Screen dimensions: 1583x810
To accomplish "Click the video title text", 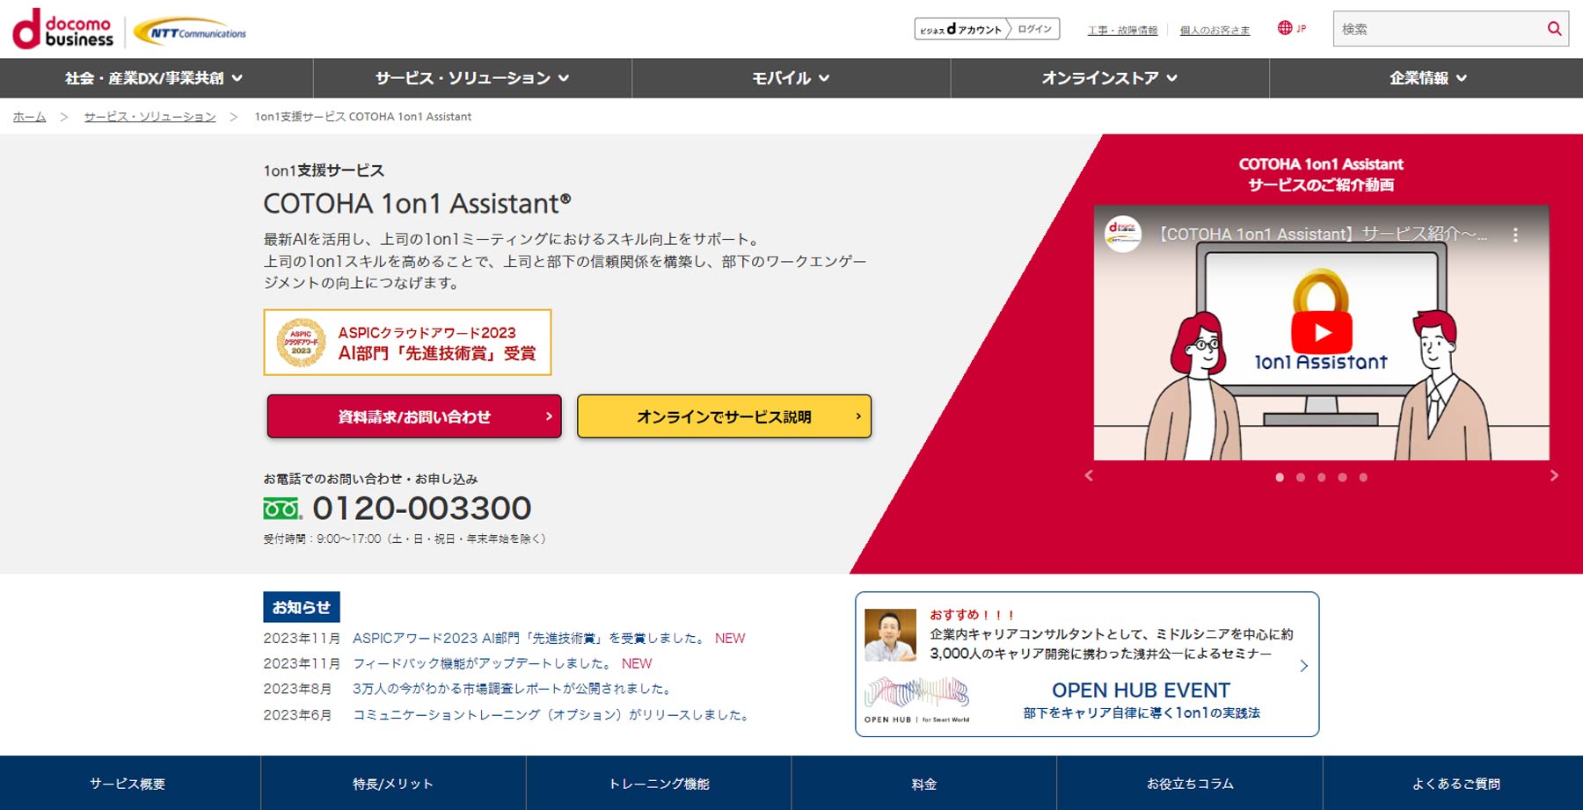I will (1323, 234).
